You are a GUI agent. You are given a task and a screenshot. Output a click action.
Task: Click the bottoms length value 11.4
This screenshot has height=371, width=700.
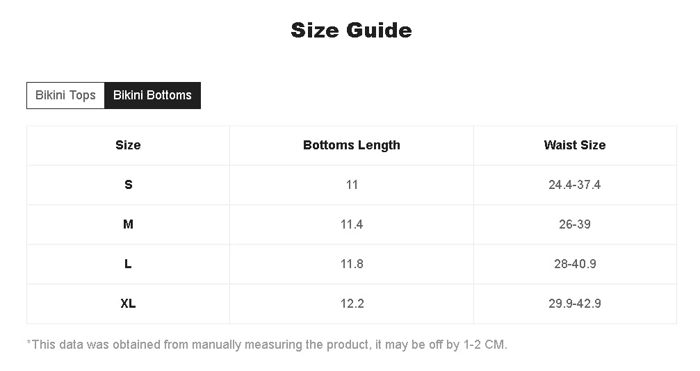point(352,224)
